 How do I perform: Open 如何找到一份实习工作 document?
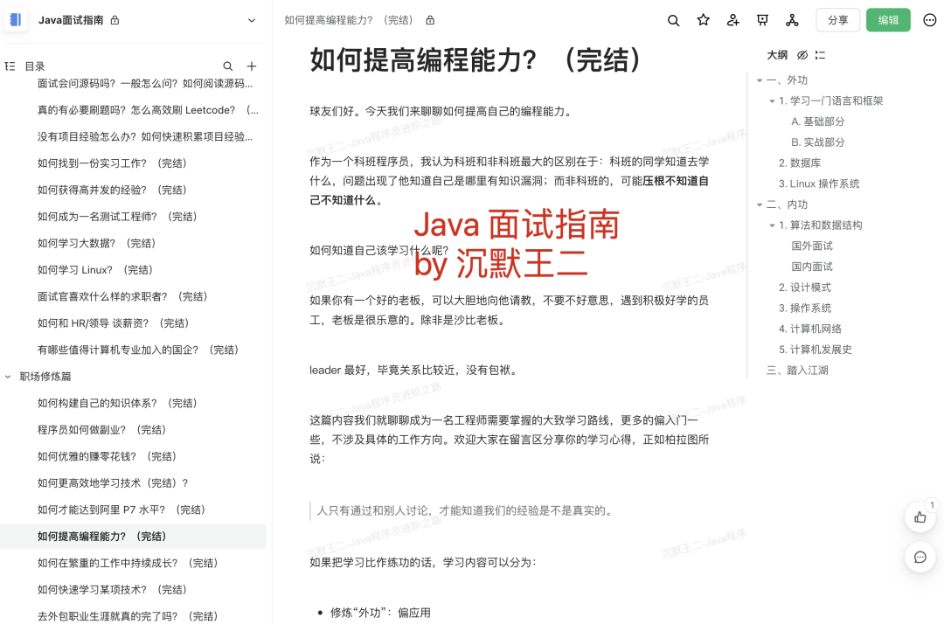113,163
